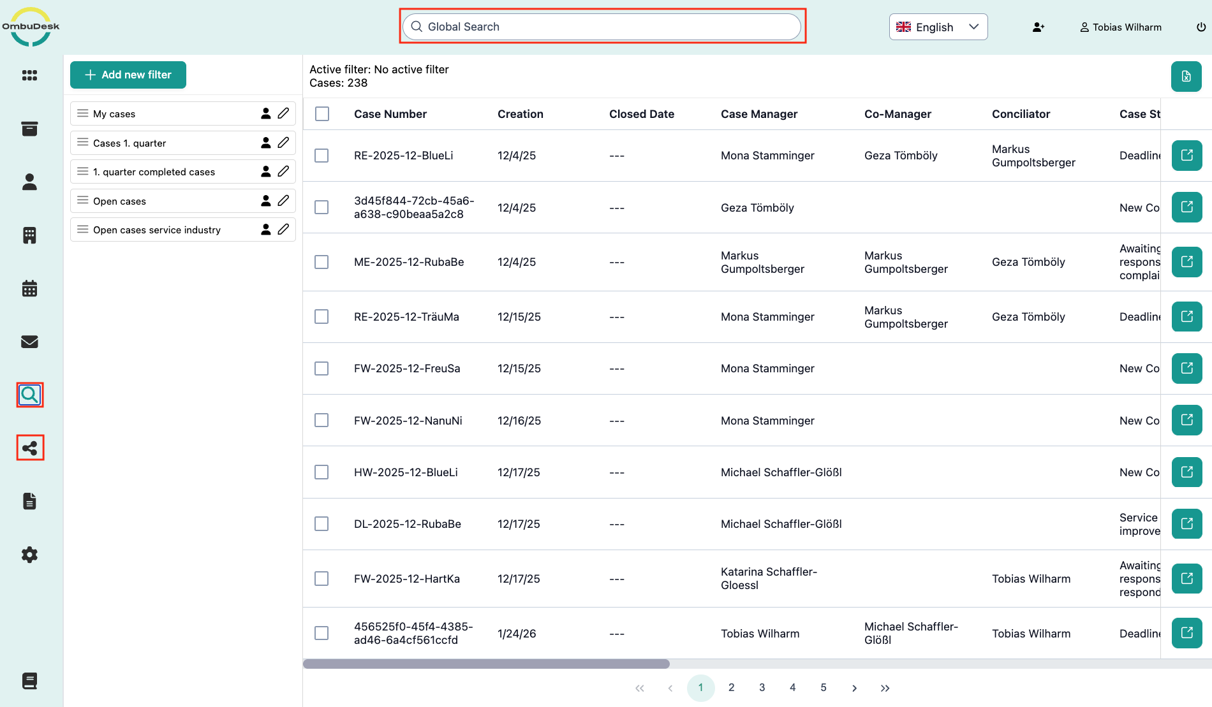Sort by Closed Date column header
The height and width of the screenshot is (707, 1212).
tap(642, 114)
